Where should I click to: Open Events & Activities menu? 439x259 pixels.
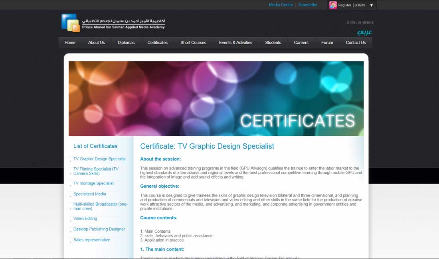(235, 43)
